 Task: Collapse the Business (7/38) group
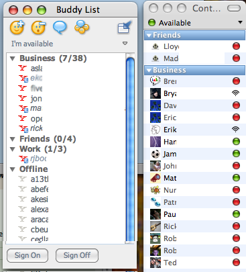(x=13, y=58)
